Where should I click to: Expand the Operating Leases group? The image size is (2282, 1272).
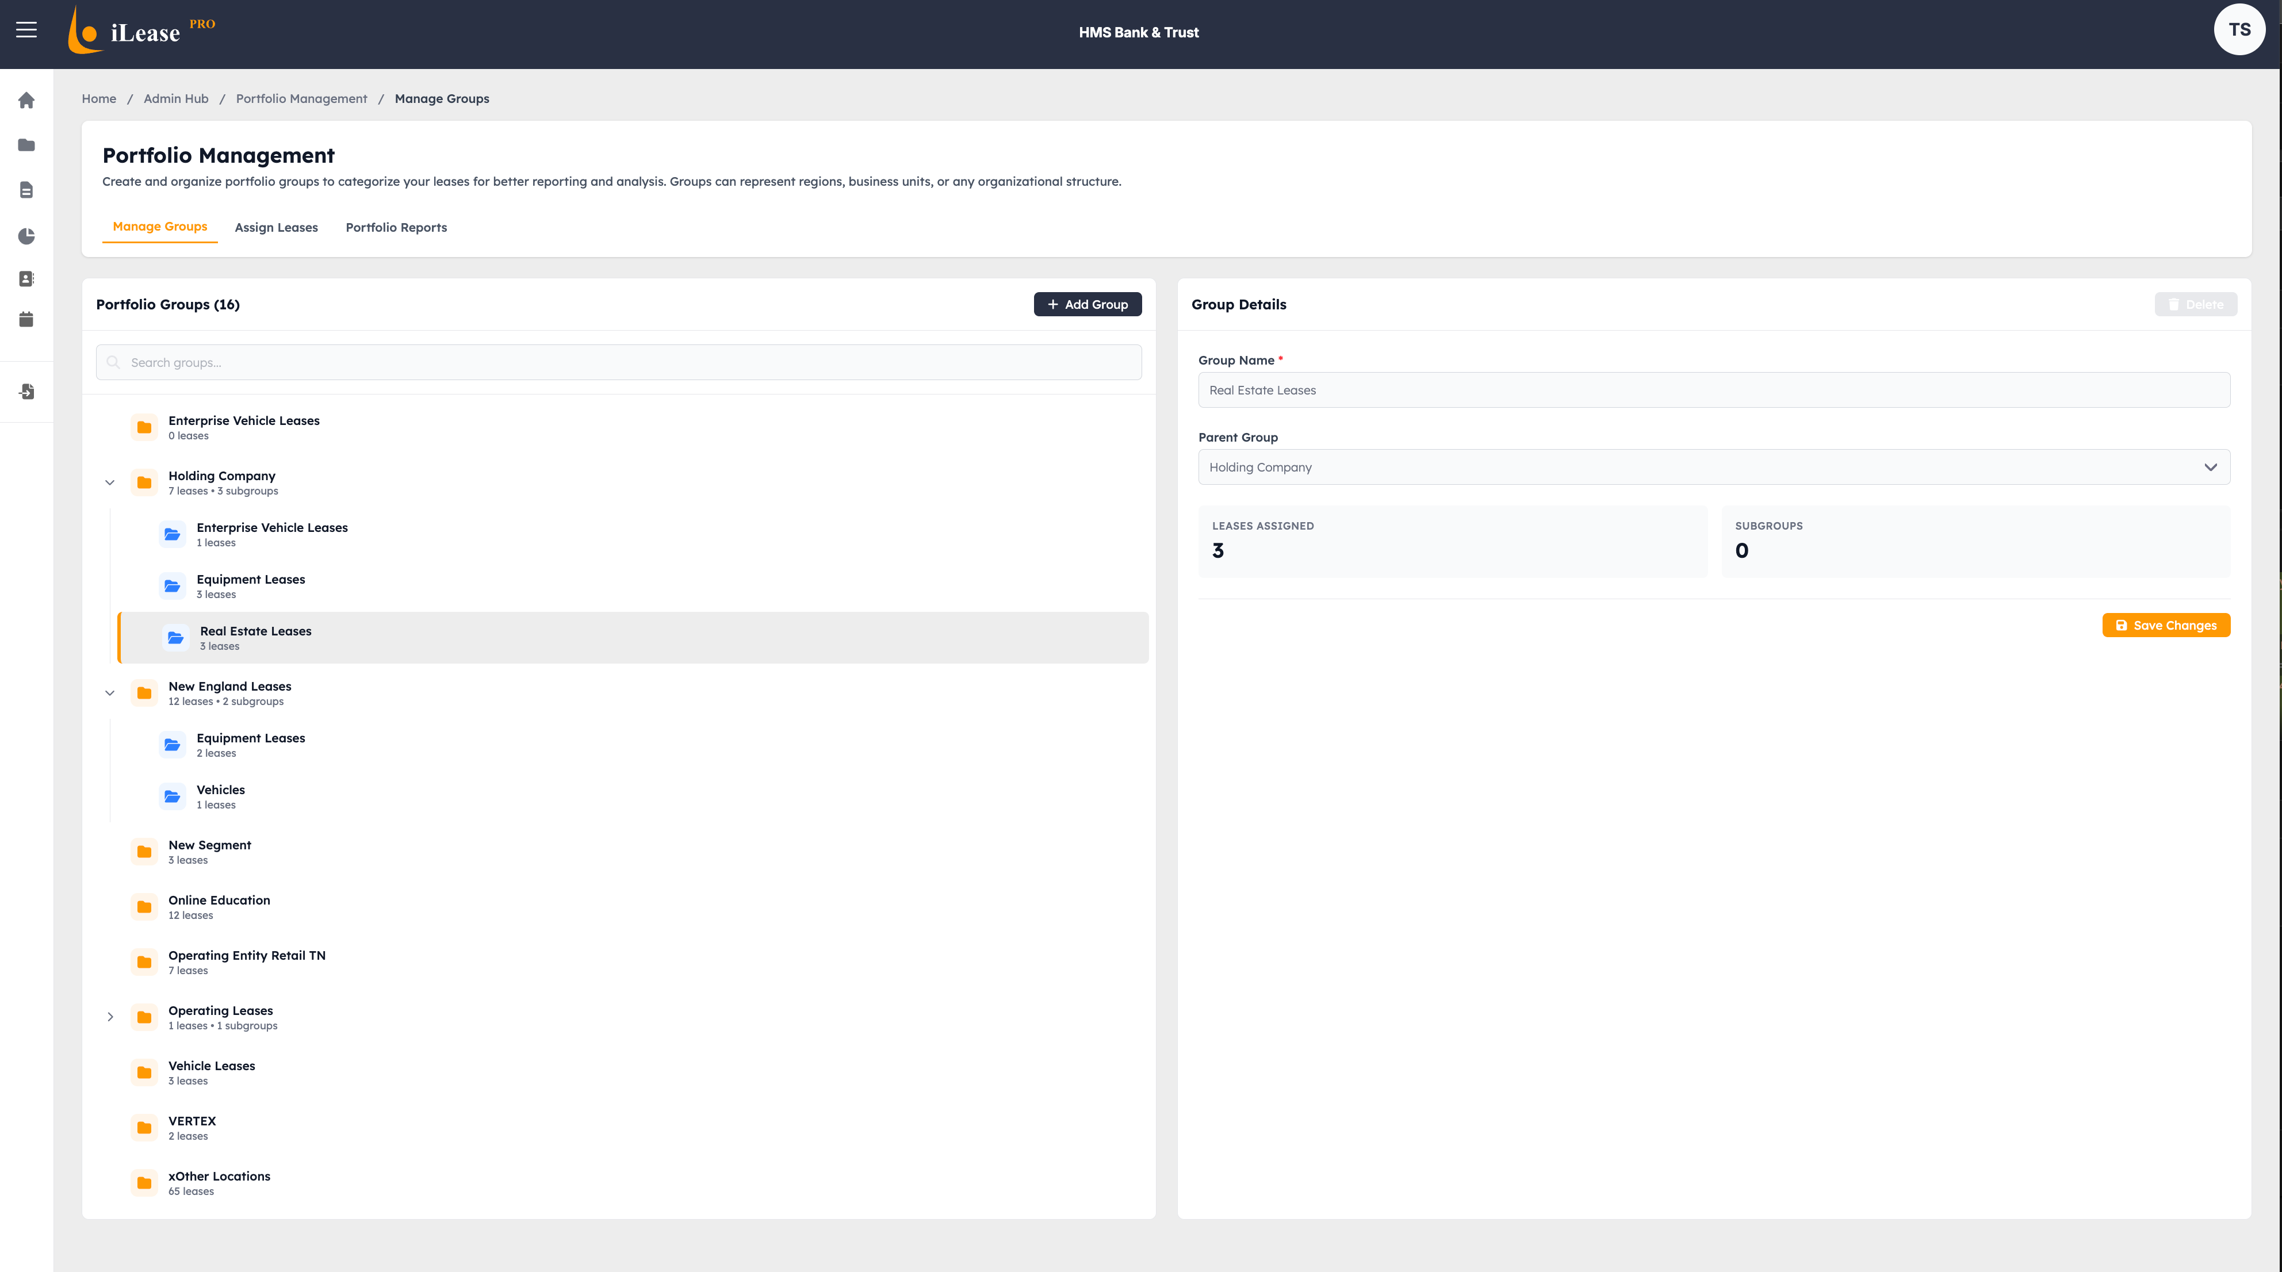point(110,1017)
